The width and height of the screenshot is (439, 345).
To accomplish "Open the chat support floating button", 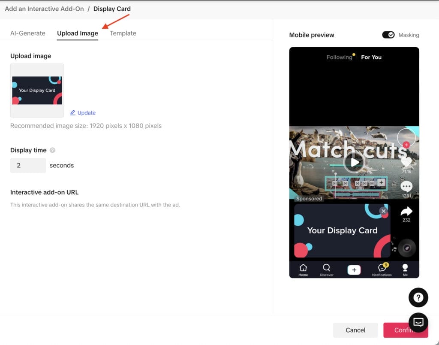I will pyautogui.click(x=418, y=322).
